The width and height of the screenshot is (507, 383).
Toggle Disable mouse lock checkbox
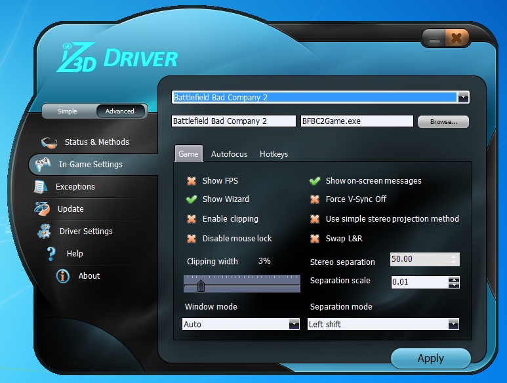coord(192,239)
